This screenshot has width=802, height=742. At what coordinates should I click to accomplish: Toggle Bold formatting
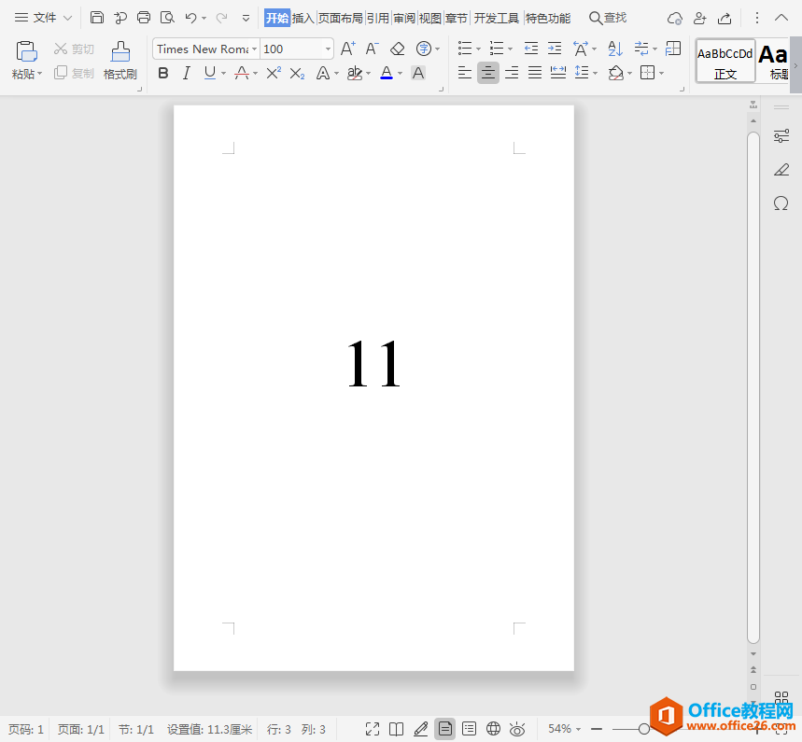(x=163, y=73)
